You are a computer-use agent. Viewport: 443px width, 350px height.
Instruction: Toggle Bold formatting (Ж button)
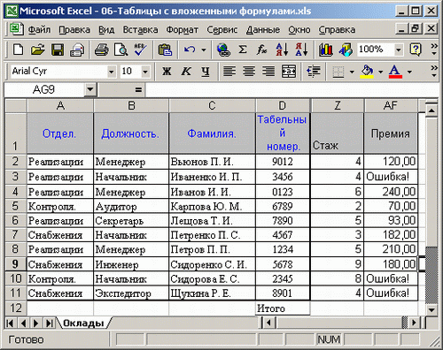[x=167, y=71]
